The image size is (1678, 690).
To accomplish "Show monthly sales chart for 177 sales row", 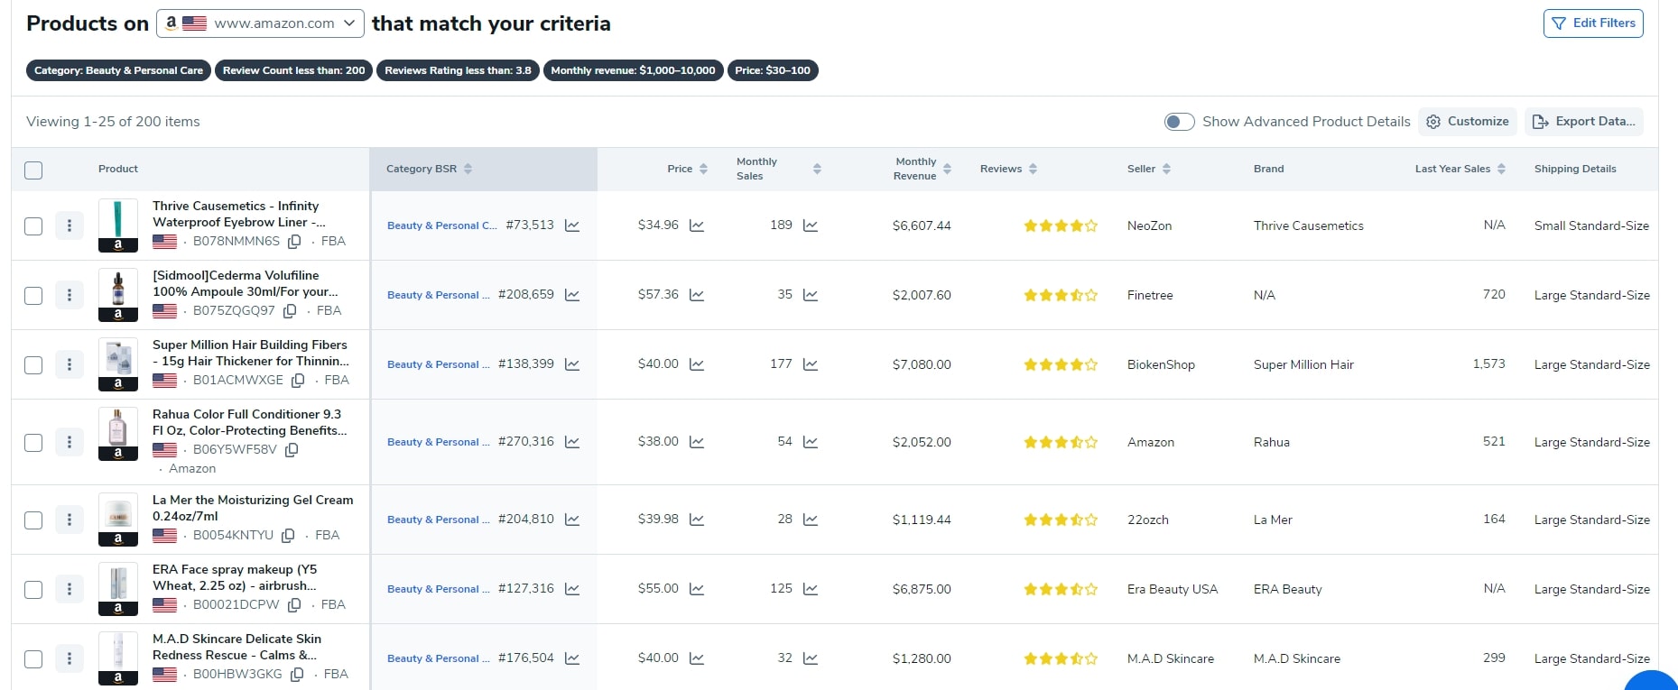I will tap(811, 364).
